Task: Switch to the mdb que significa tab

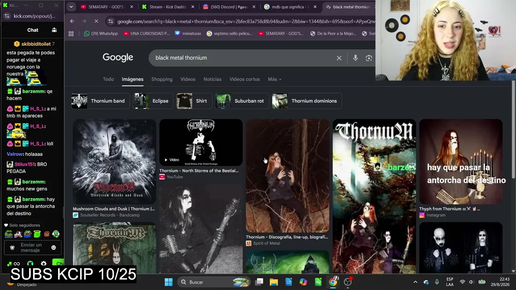Action: [x=290, y=7]
